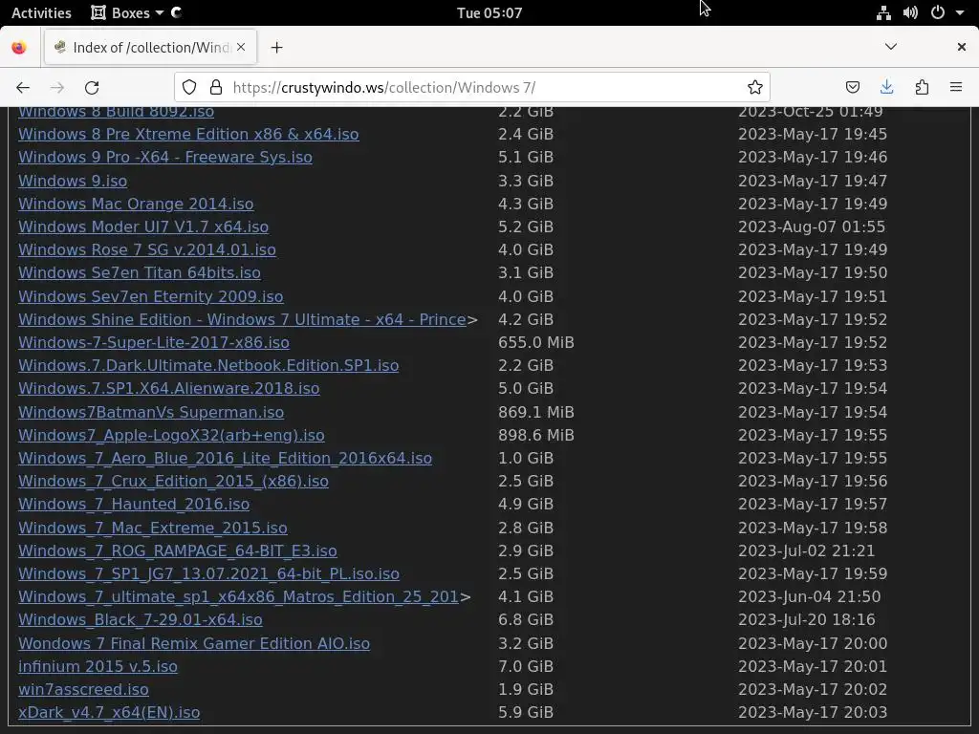Open the Boxes application menu
Viewport: 979px width, 734px height.
pyautogui.click(x=127, y=12)
